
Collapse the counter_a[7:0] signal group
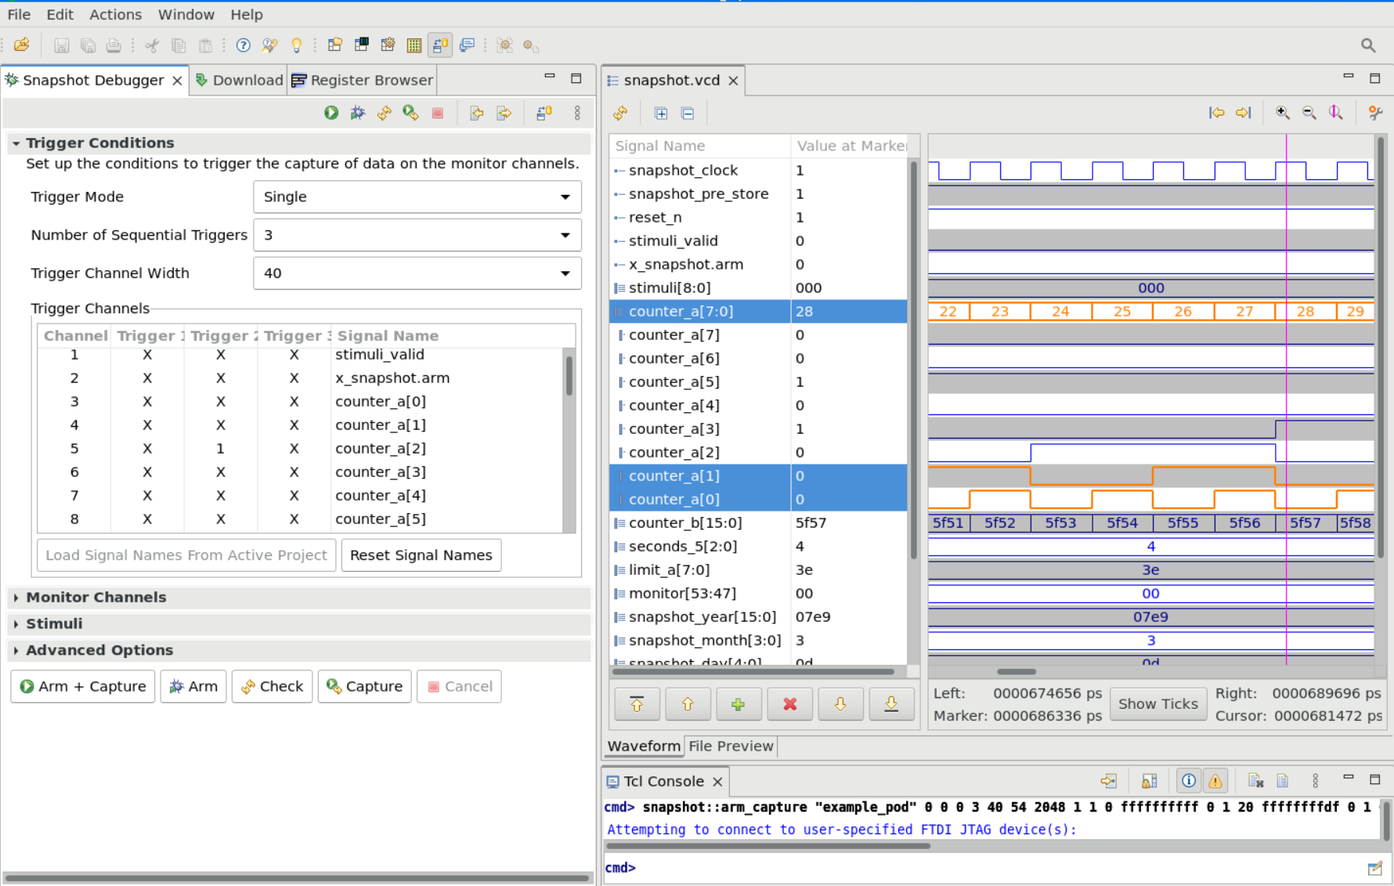619,312
